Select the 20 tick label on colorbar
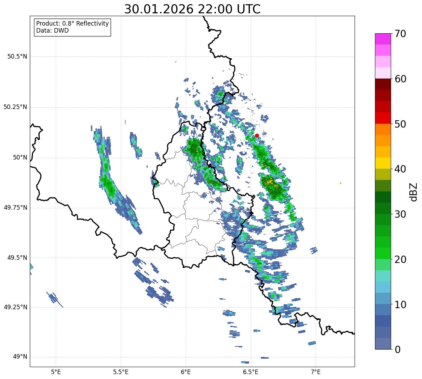This screenshot has width=422, height=379. 401,259
